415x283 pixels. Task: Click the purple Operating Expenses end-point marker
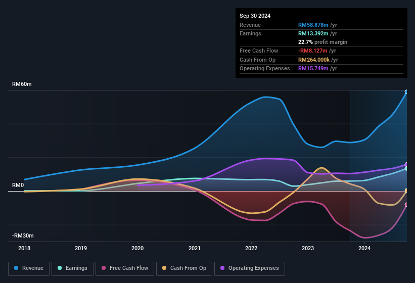406,165
